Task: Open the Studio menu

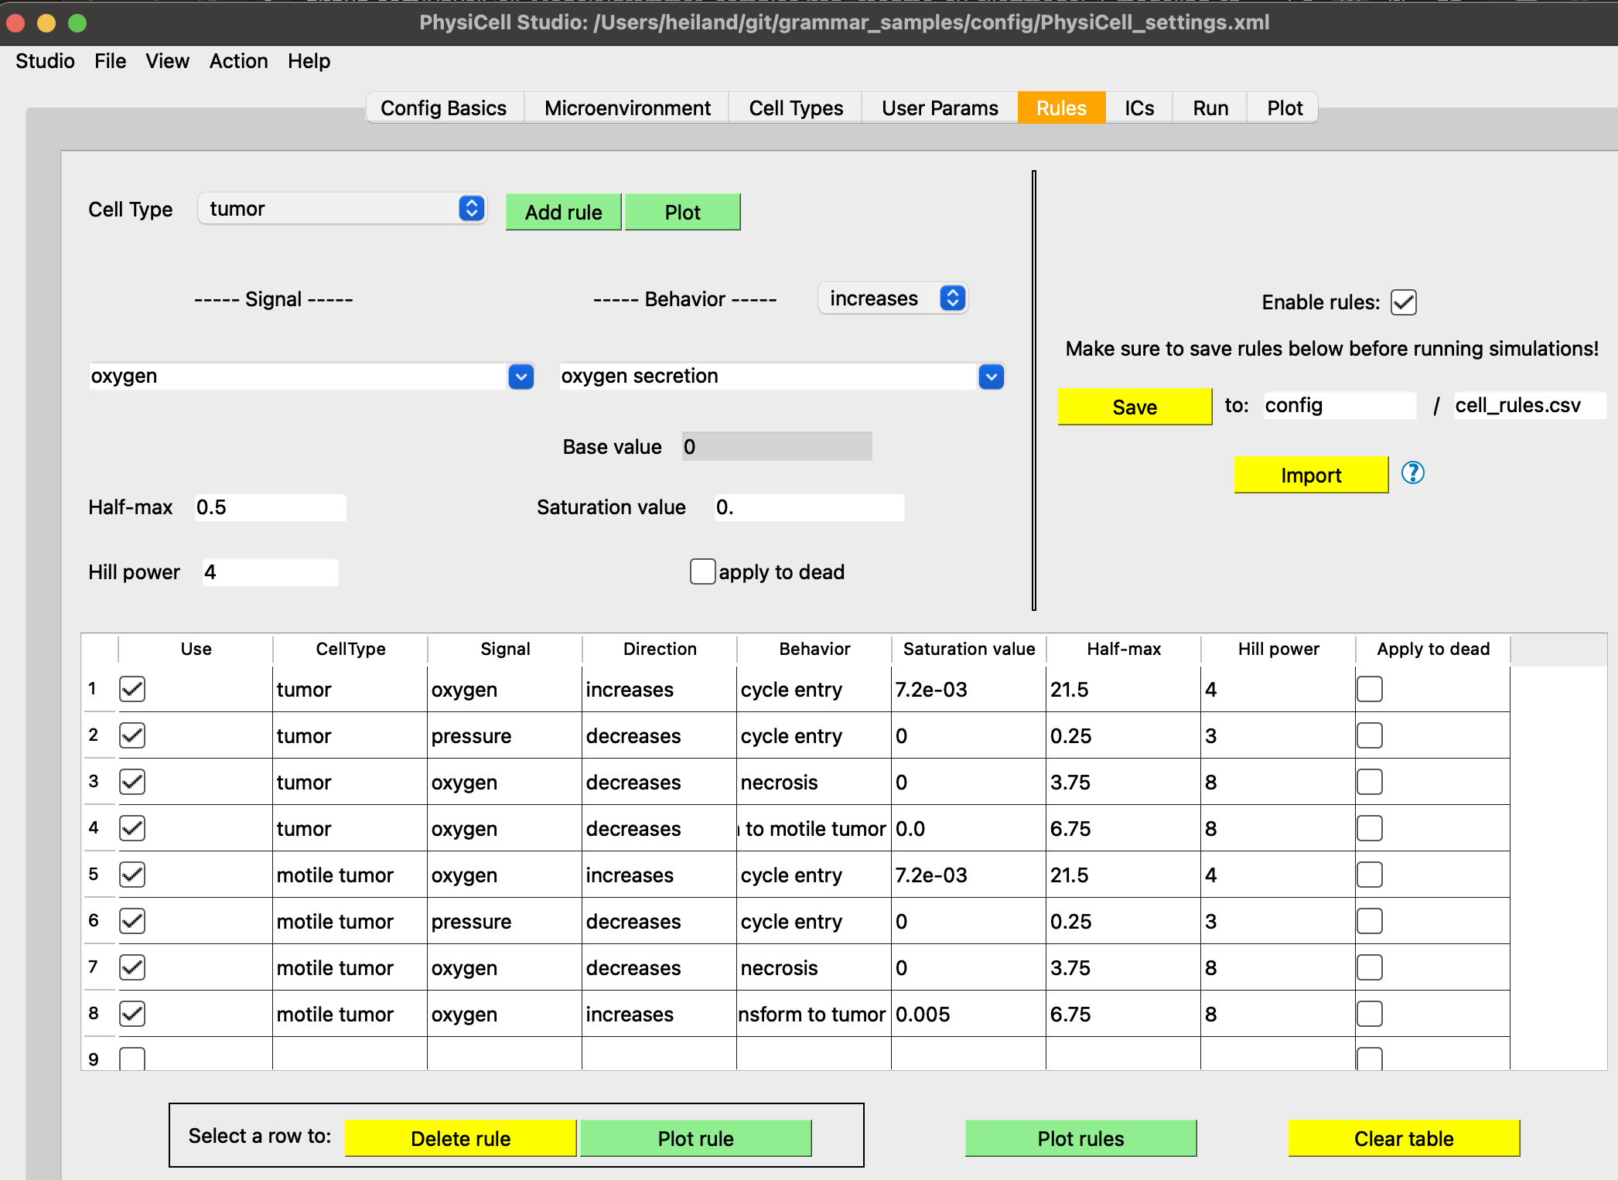Action: click(46, 61)
